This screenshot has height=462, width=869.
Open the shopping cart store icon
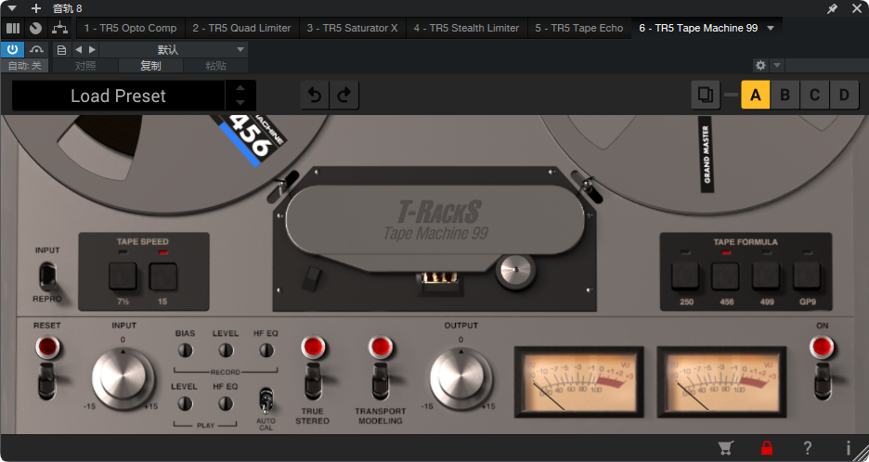[725, 447]
